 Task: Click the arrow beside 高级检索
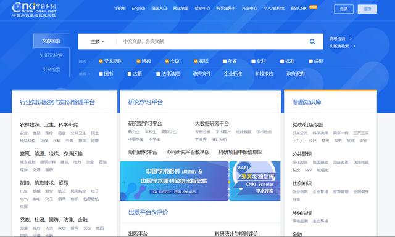tap(351, 39)
